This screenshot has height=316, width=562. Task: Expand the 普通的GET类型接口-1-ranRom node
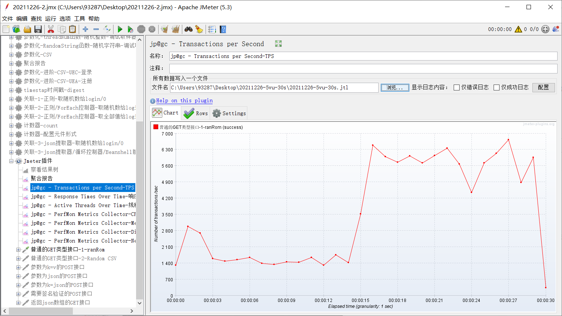[x=18, y=250]
